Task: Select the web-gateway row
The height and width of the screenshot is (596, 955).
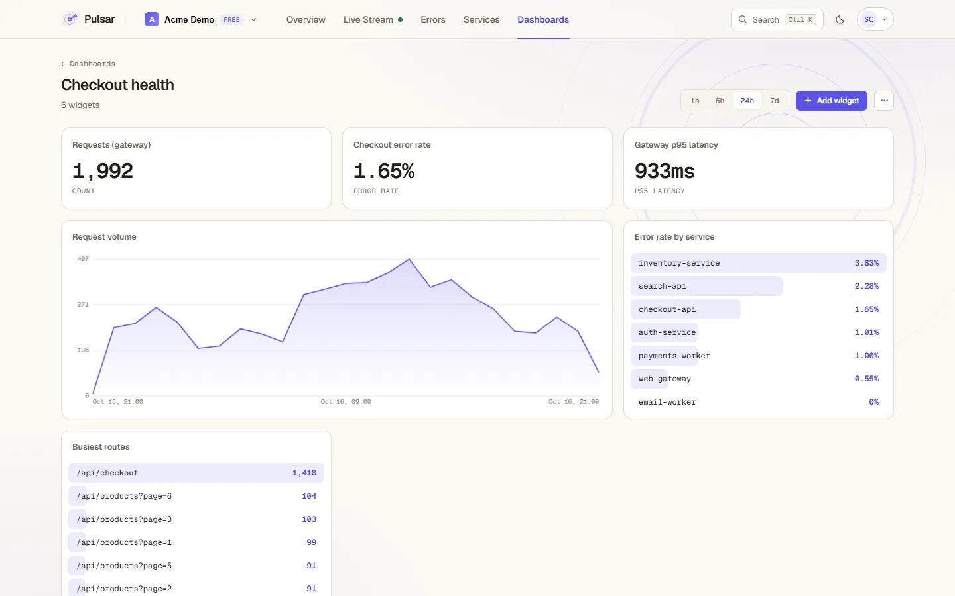Action: click(x=759, y=379)
